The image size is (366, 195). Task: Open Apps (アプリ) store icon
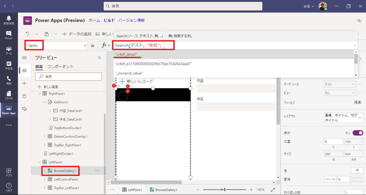pyautogui.click(x=9, y=172)
